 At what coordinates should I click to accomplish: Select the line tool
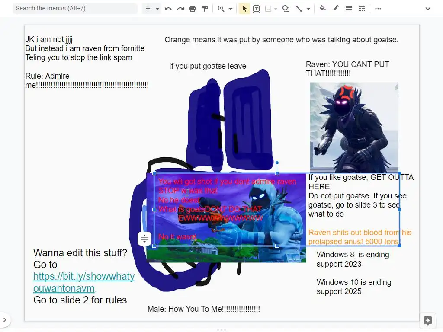click(x=299, y=9)
